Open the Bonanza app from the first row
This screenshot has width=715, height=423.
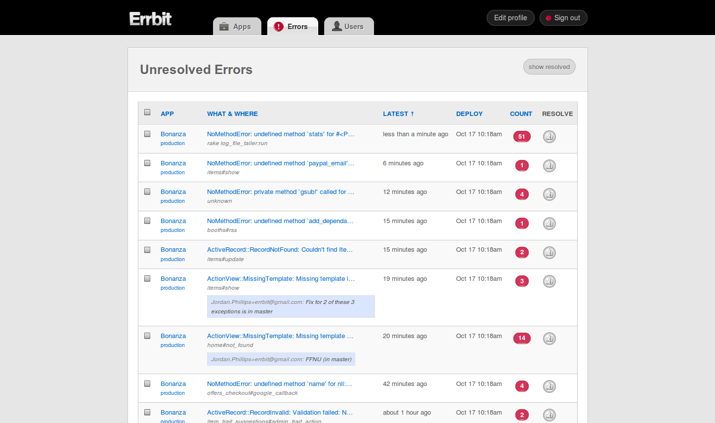172,133
